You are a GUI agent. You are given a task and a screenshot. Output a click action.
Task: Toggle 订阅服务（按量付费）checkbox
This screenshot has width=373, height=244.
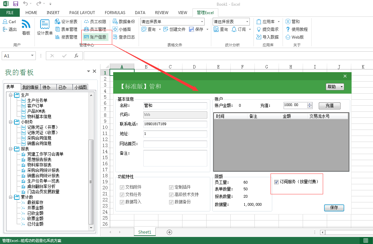(x=277, y=182)
